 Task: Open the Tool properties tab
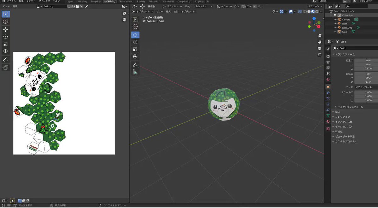tap(328, 49)
